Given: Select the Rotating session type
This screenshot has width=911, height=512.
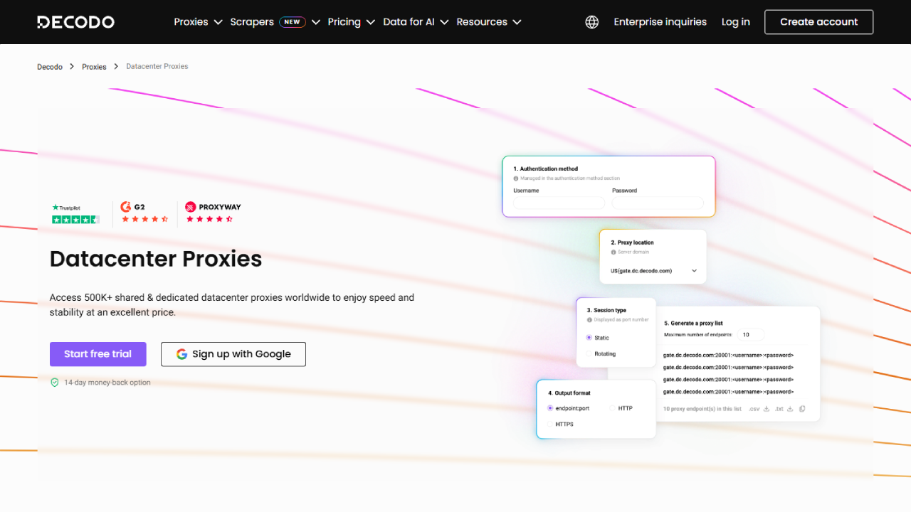Looking at the screenshot, I should (589, 353).
